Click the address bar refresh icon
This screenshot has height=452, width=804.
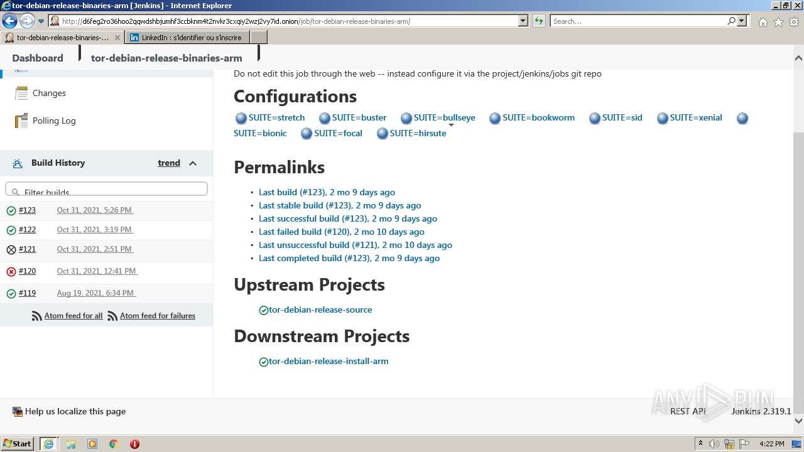[x=539, y=21]
